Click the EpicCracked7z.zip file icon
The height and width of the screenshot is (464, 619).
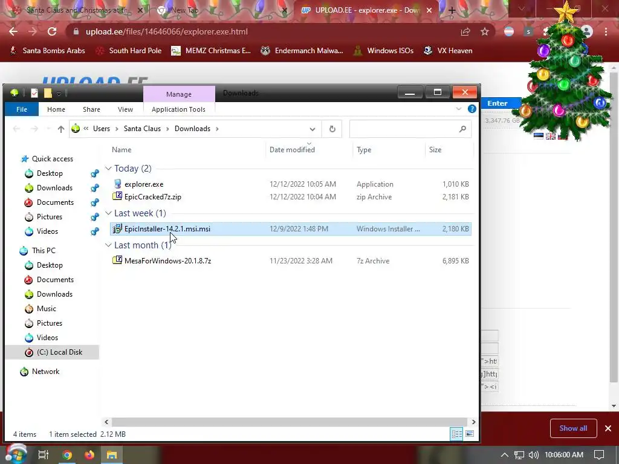[117, 196]
